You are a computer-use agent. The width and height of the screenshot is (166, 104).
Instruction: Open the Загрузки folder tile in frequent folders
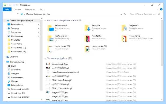[95, 28]
